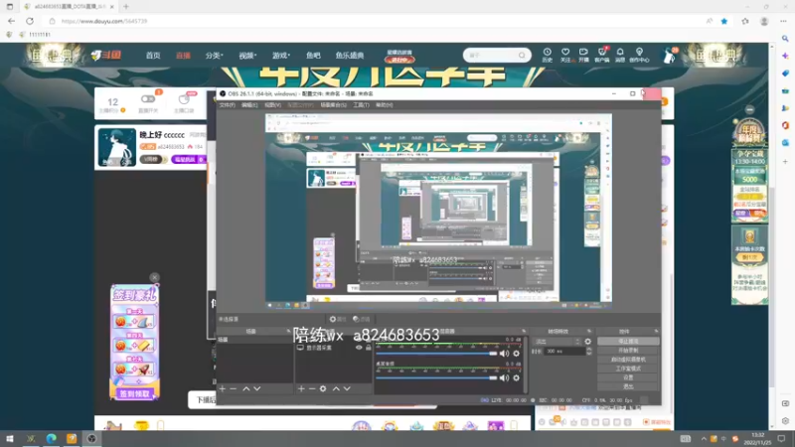Open OBS 视图 View menu
This screenshot has height=447, width=795.
click(x=272, y=105)
